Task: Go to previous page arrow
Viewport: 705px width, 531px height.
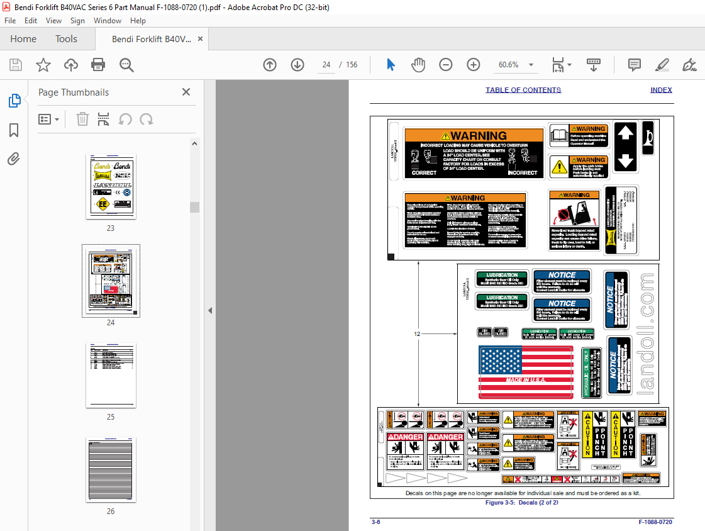Action: tap(270, 65)
